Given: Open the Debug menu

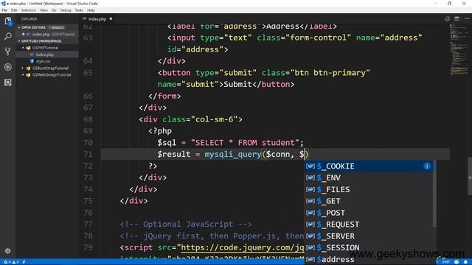Looking at the screenshot, I should [66, 10].
